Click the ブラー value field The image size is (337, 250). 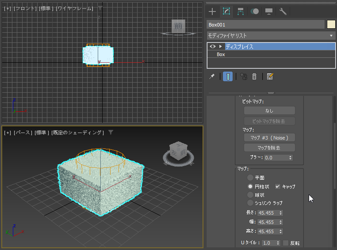tap(276, 158)
